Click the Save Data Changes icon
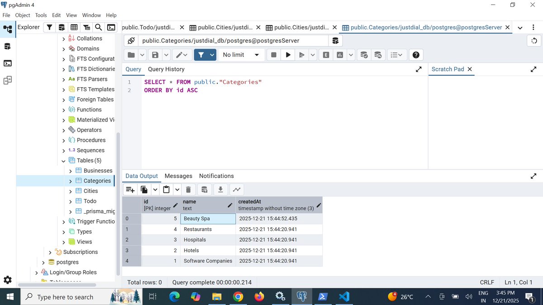The height and width of the screenshot is (305, 543). point(205,189)
